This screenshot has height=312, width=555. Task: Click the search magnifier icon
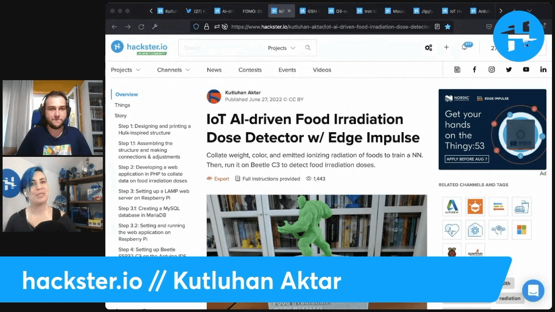[308, 48]
